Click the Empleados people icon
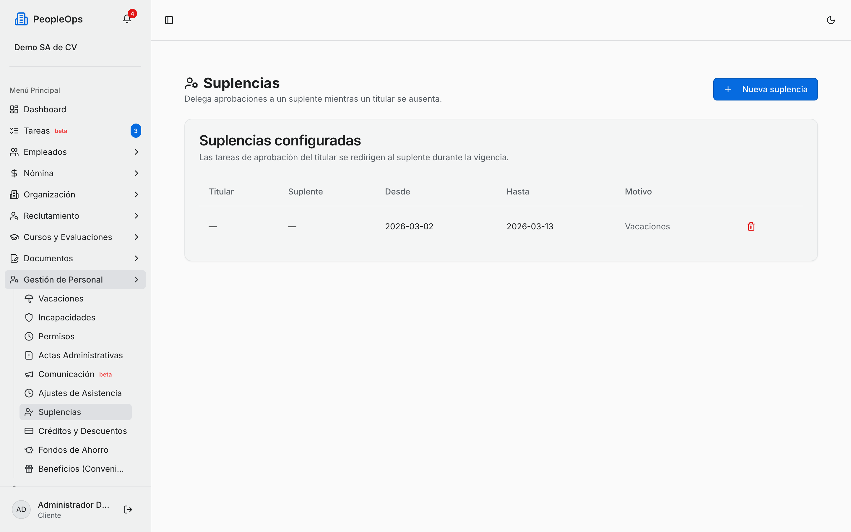Image resolution: width=851 pixels, height=532 pixels. [x=14, y=152]
